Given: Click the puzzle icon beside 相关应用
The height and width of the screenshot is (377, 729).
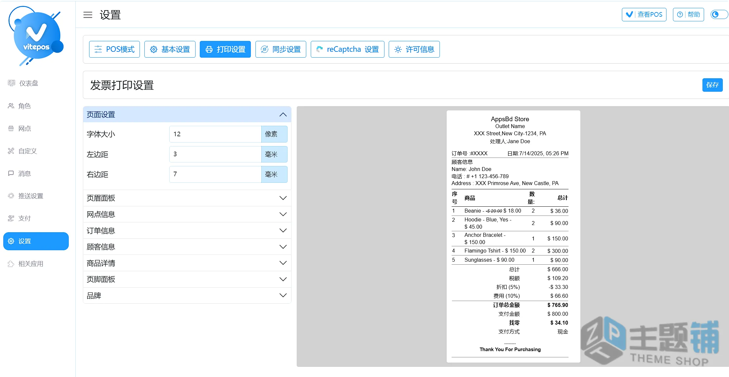Looking at the screenshot, I should [11, 264].
